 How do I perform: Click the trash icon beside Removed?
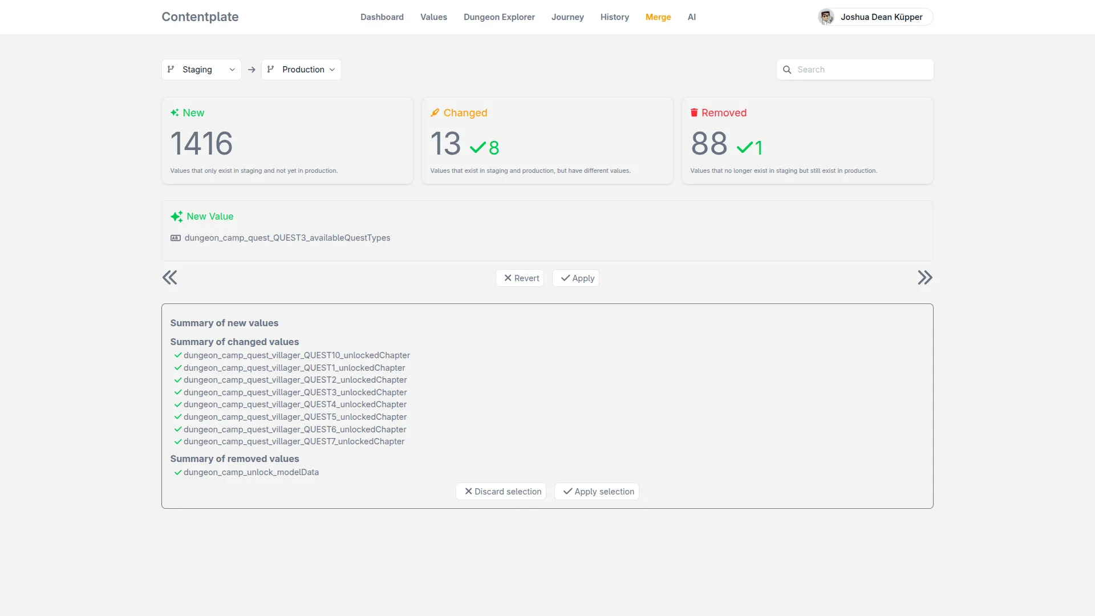pos(694,113)
